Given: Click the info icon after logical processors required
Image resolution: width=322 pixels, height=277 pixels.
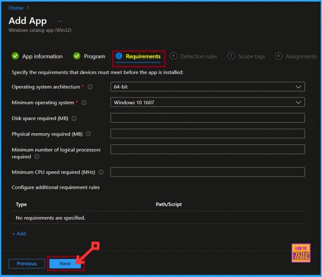Looking at the screenshot, I should pyautogui.click(x=37, y=157).
